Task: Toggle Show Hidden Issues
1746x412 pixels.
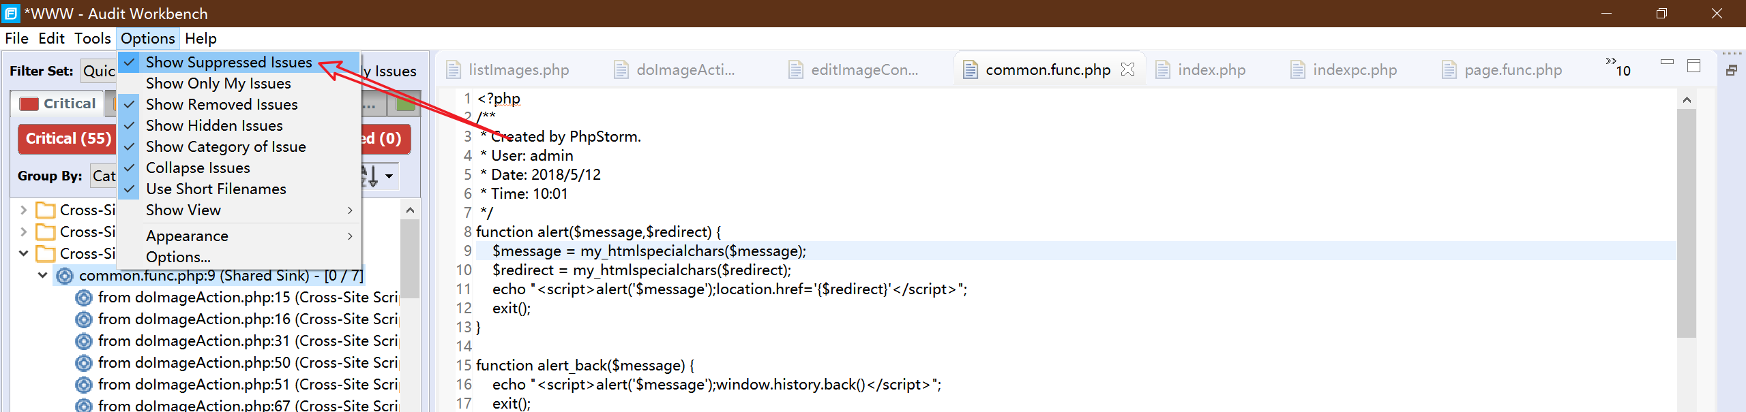Action: point(239,125)
